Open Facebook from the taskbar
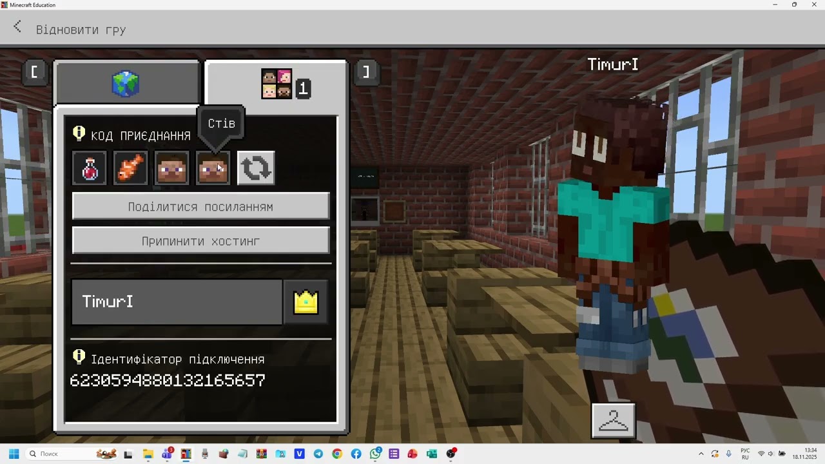Viewport: 825px width, 464px height. 356,454
